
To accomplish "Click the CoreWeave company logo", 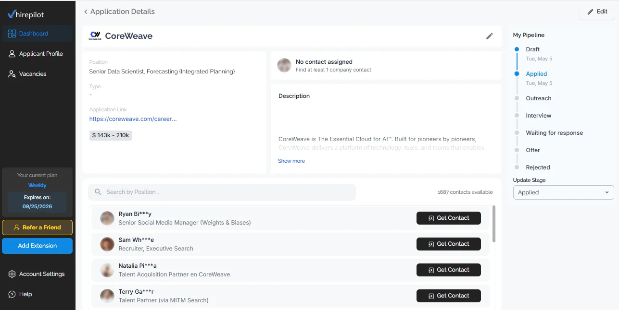I will (x=95, y=36).
